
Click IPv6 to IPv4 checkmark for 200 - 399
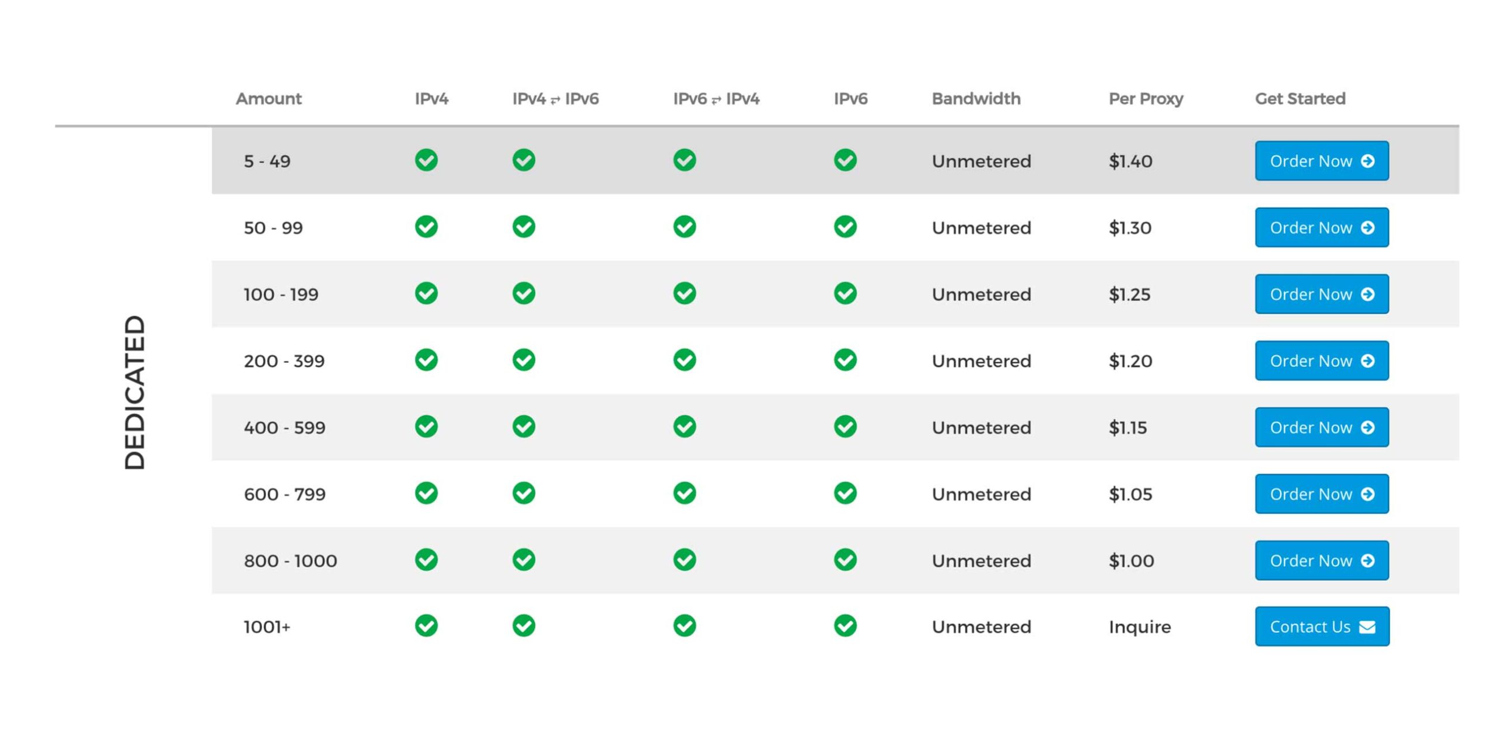pyautogui.click(x=684, y=360)
